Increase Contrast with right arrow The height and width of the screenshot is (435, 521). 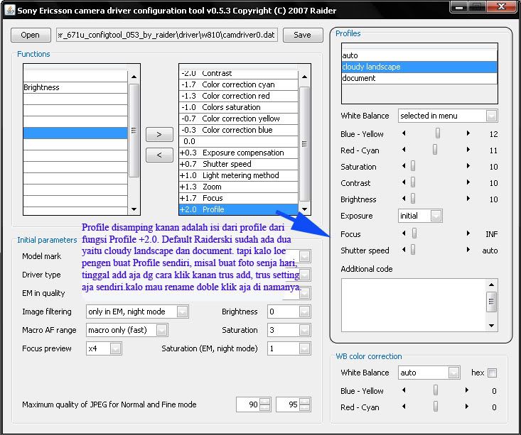point(468,182)
